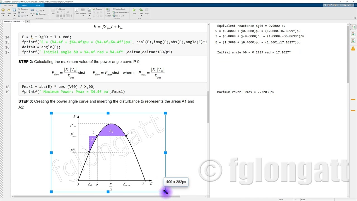This screenshot has height=201, width=357.
Task: Click the Task icon in Code group
Action: click(x=89, y=10)
